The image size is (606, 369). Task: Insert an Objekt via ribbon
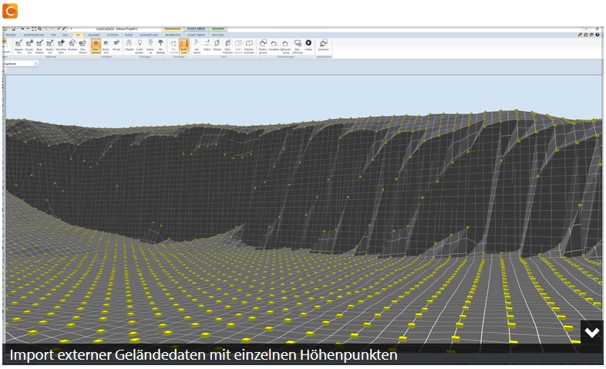coord(129,46)
